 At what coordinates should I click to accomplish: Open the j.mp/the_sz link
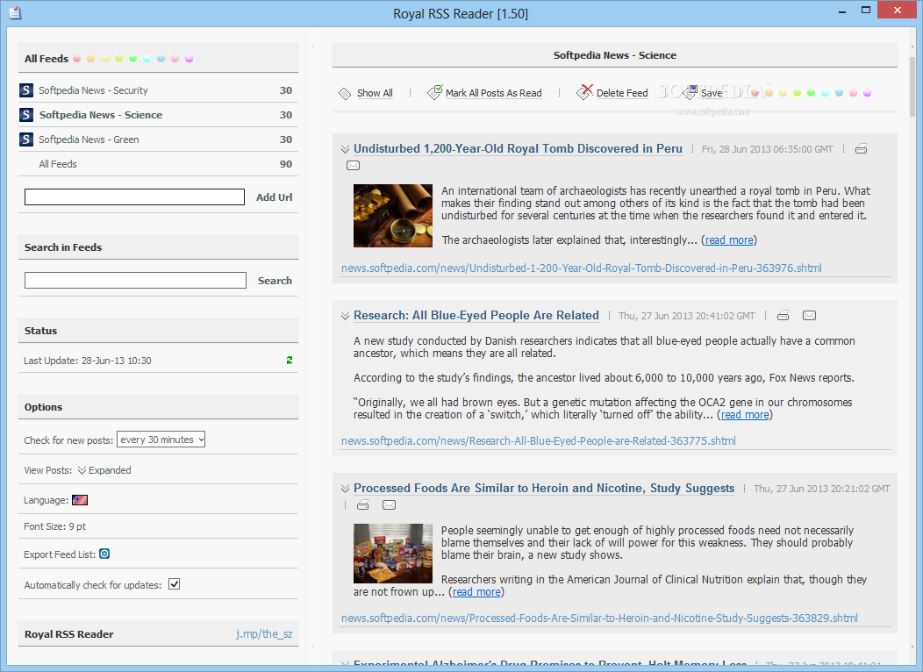264,633
